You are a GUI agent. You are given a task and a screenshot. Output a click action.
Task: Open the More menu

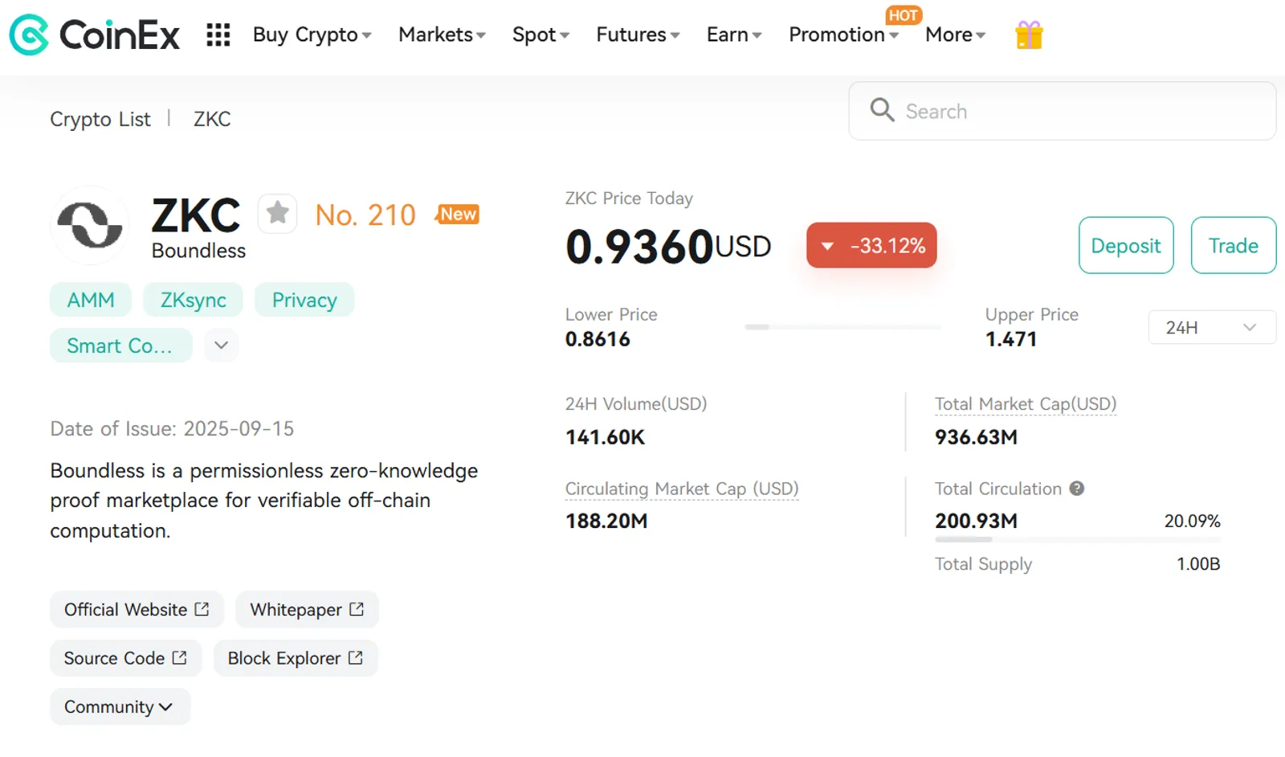[x=955, y=35]
